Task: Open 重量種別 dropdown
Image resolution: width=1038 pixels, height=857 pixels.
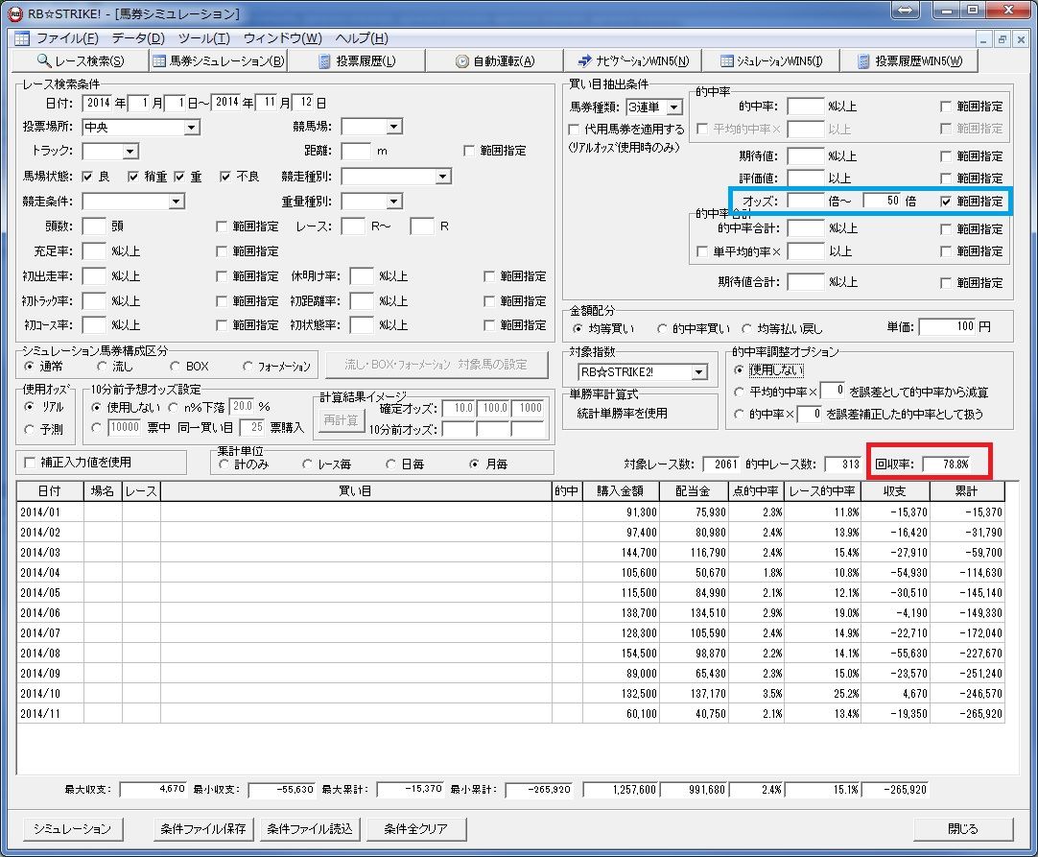Action: point(394,202)
